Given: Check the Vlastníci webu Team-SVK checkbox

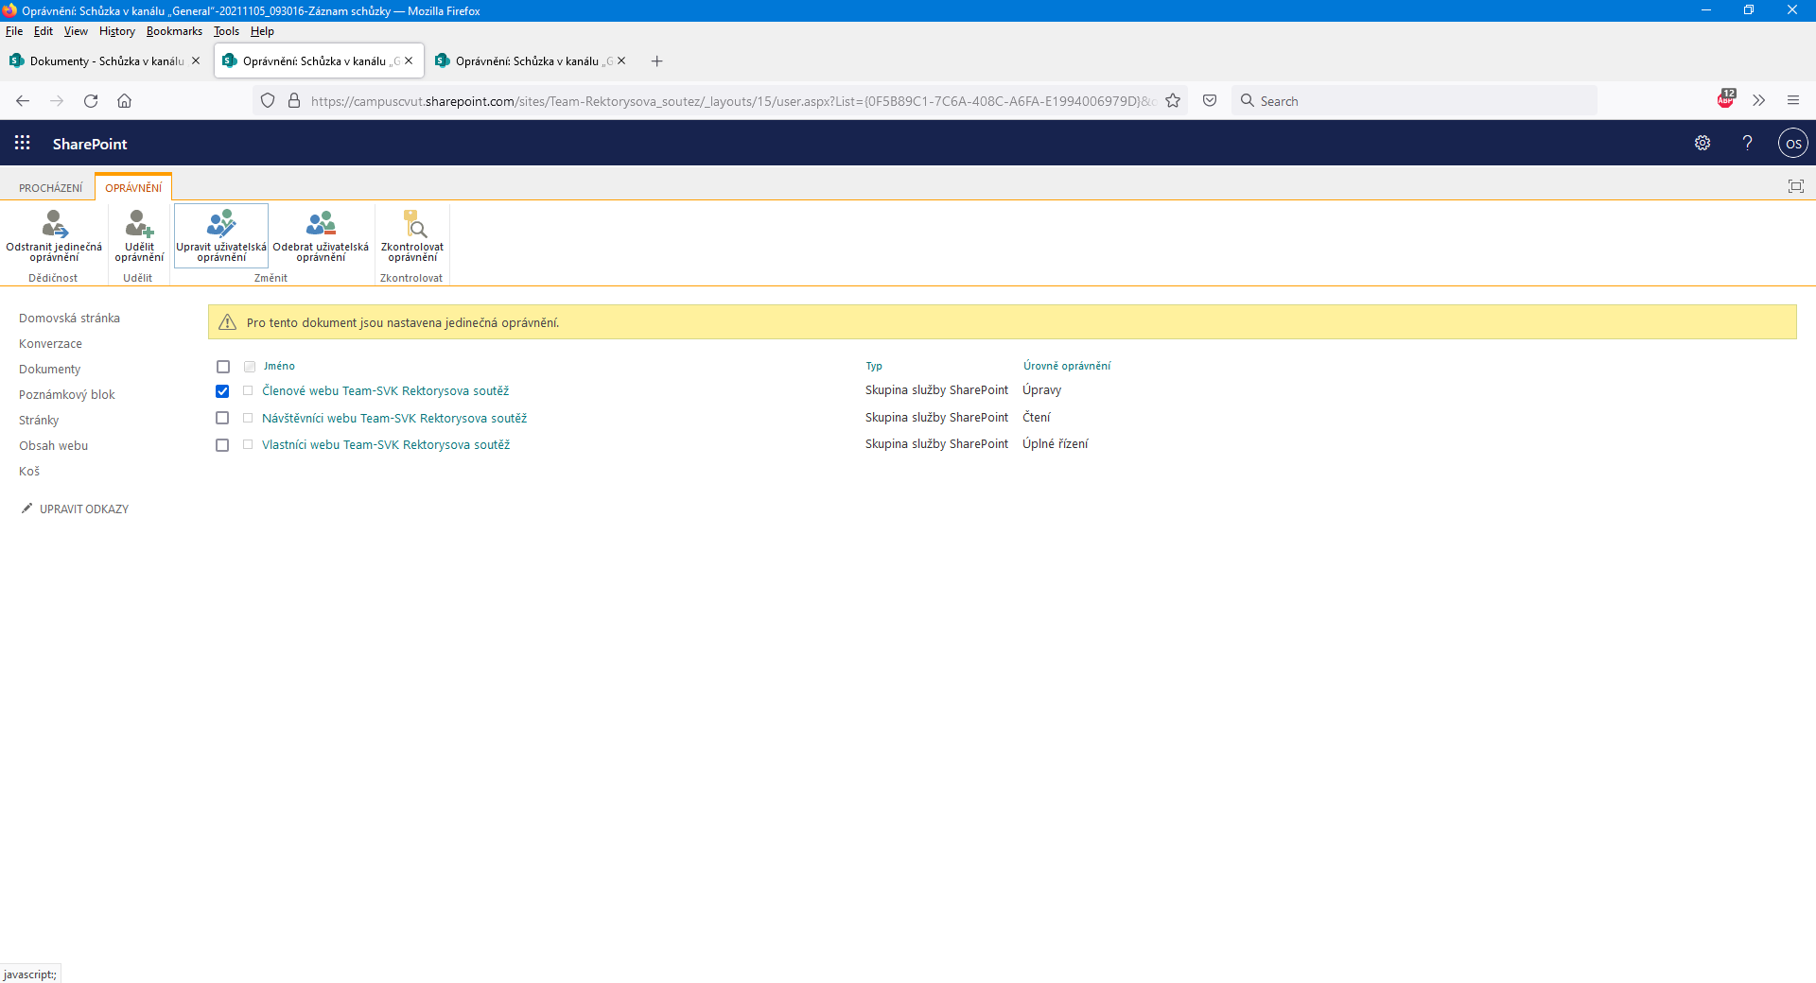Looking at the screenshot, I should [x=222, y=445].
